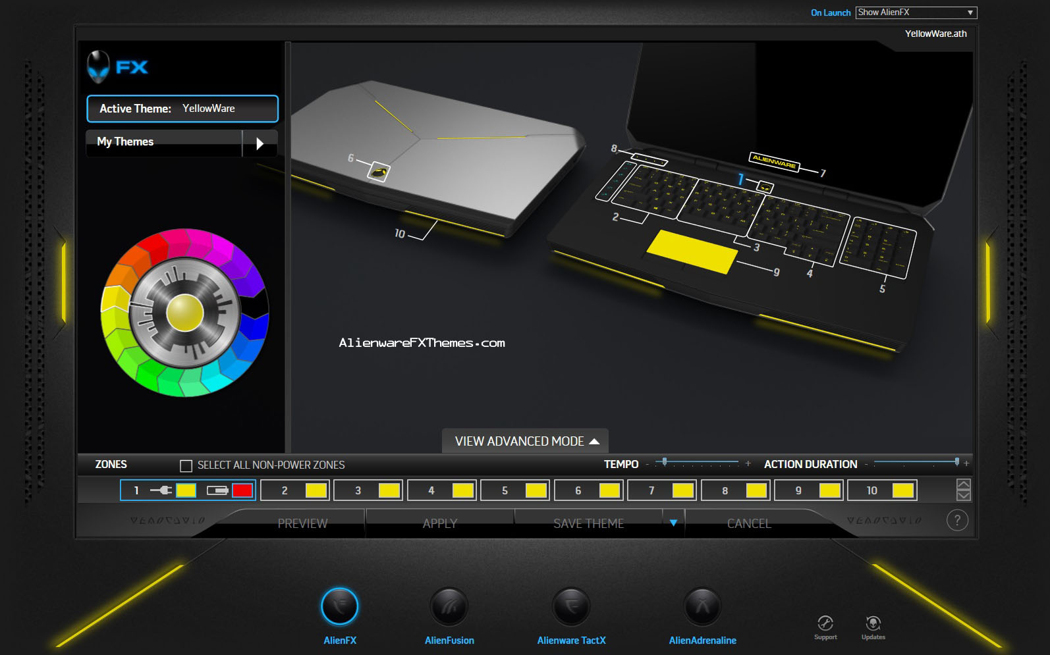1050x655 pixels.
Task: Increase tempo with plus sign
Action: pos(748,464)
